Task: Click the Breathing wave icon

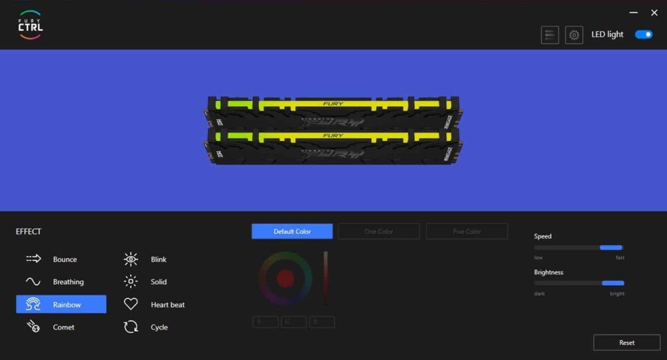Action: (32, 281)
